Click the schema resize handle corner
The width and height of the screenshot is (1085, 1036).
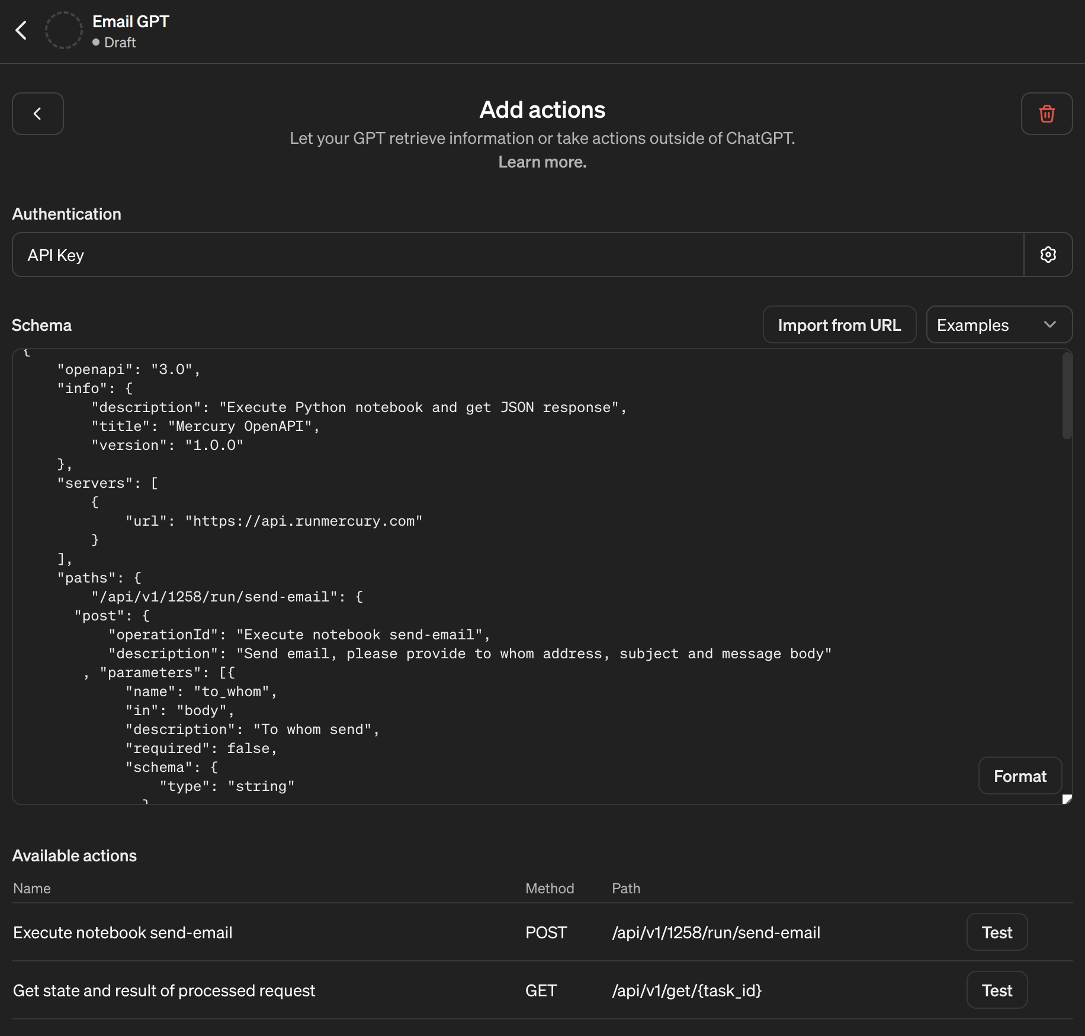pyautogui.click(x=1068, y=799)
